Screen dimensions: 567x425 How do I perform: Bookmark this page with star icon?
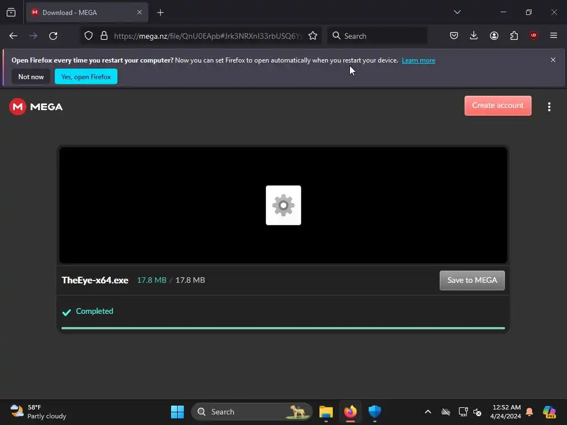313,36
